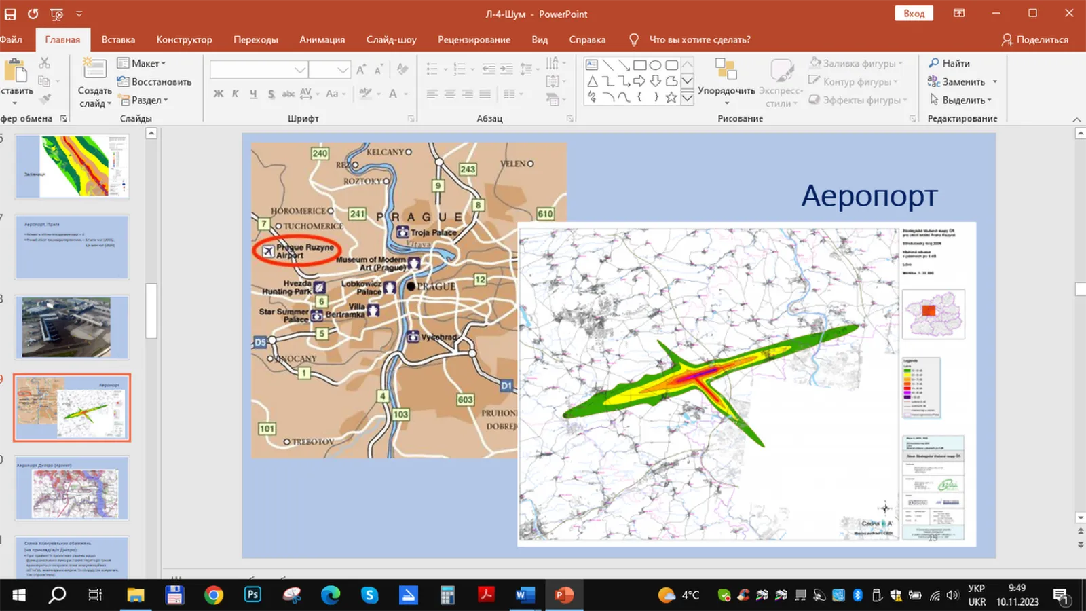Viewport: 1086px width, 611px height.
Task: Open Заливка фигуры shape fill
Action: pos(856,63)
